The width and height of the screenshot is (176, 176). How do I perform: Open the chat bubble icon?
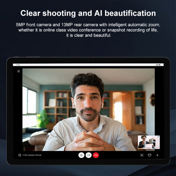pyautogui.click(x=20, y=155)
